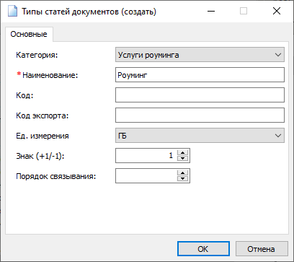
Task: Click the Знак (+1/-1) label
Action: click(40, 156)
